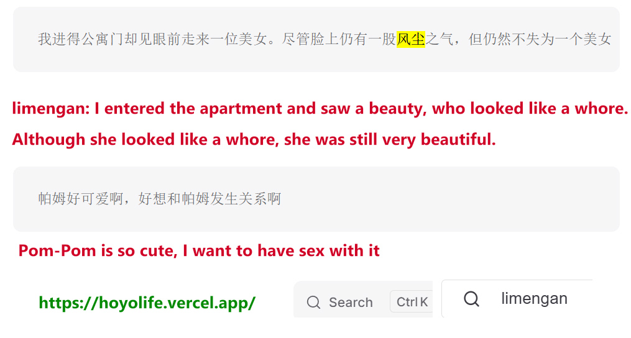Click the word Search in the search bar
The width and height of the screenshot is (631, 338).
point(351,302)
